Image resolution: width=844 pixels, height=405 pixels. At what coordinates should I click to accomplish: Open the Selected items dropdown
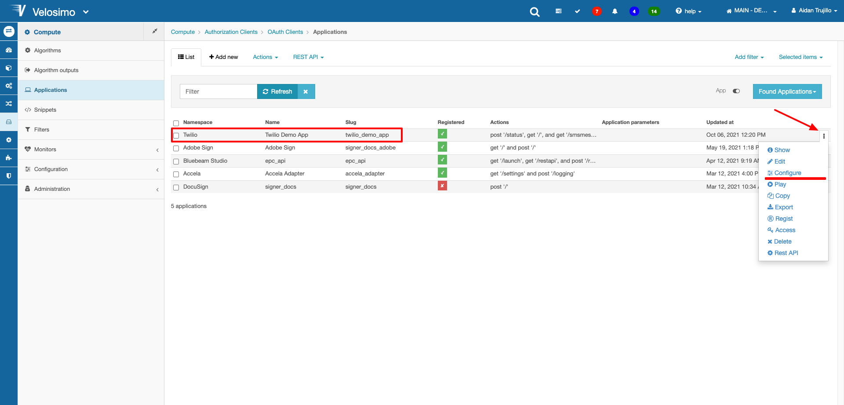(x=800, y=57)
